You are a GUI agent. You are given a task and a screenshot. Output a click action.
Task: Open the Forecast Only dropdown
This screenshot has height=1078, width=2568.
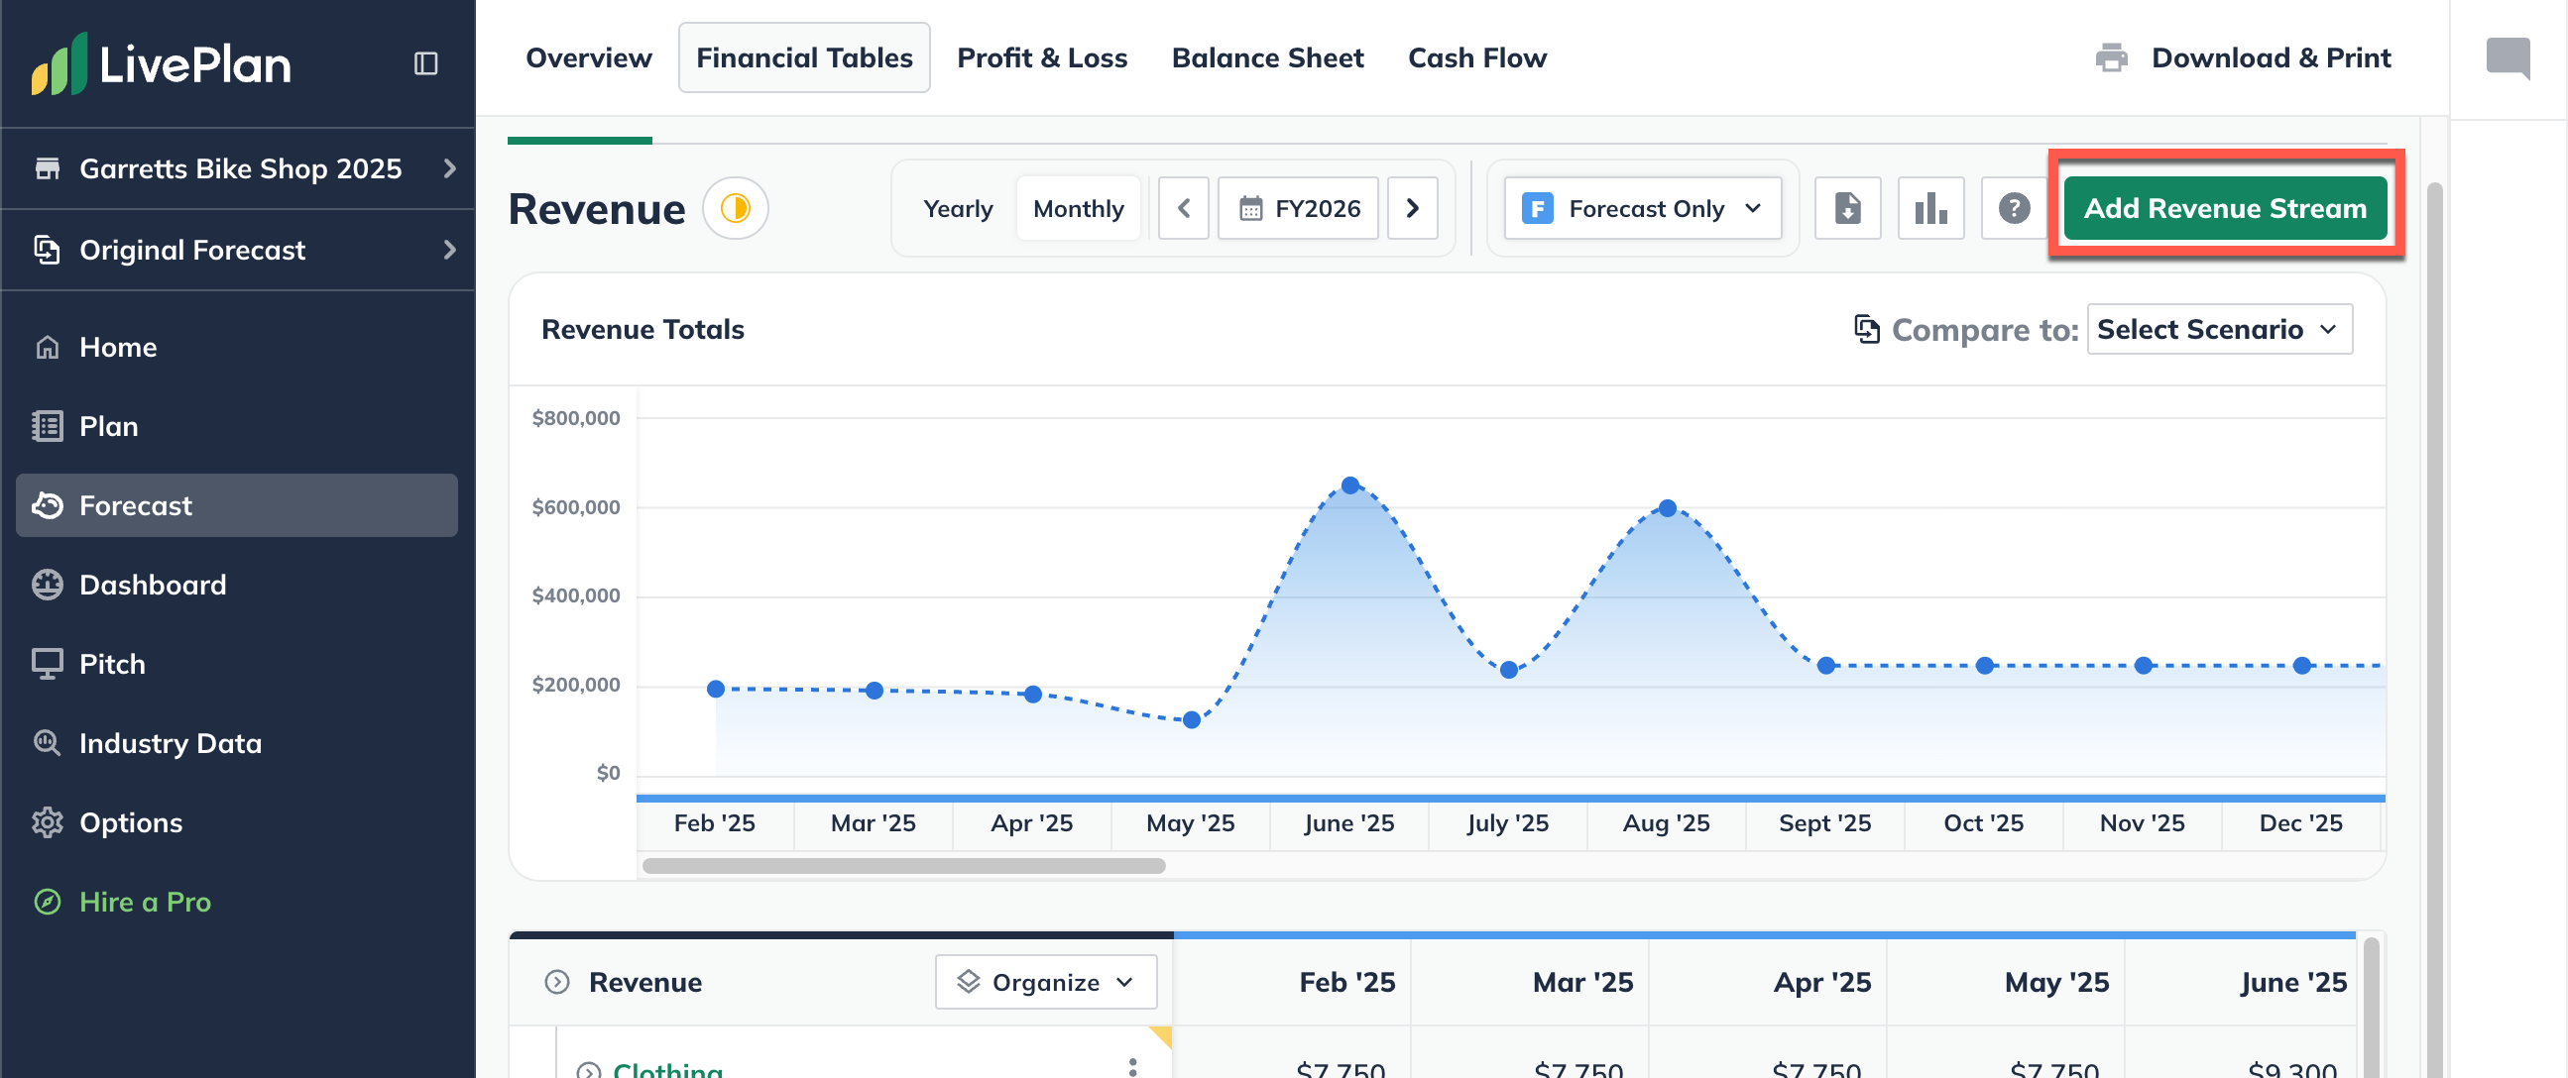(x=1642, y=208)
